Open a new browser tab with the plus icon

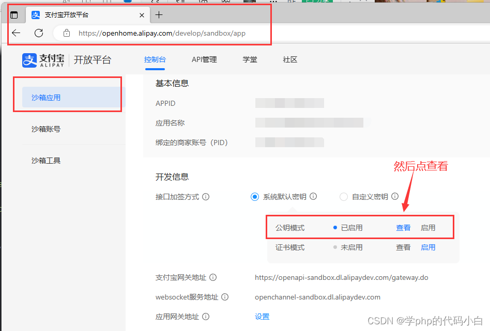[159, 15]
